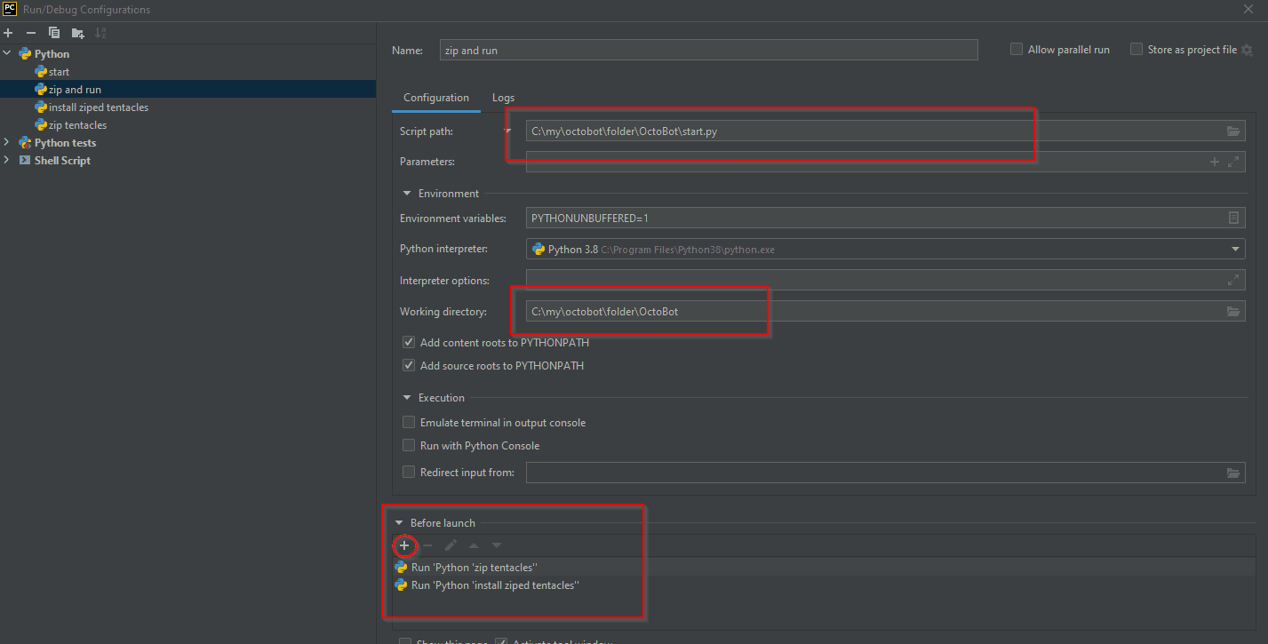Copy the selected run configuration
1268x644 pixels.
[54, 33]
